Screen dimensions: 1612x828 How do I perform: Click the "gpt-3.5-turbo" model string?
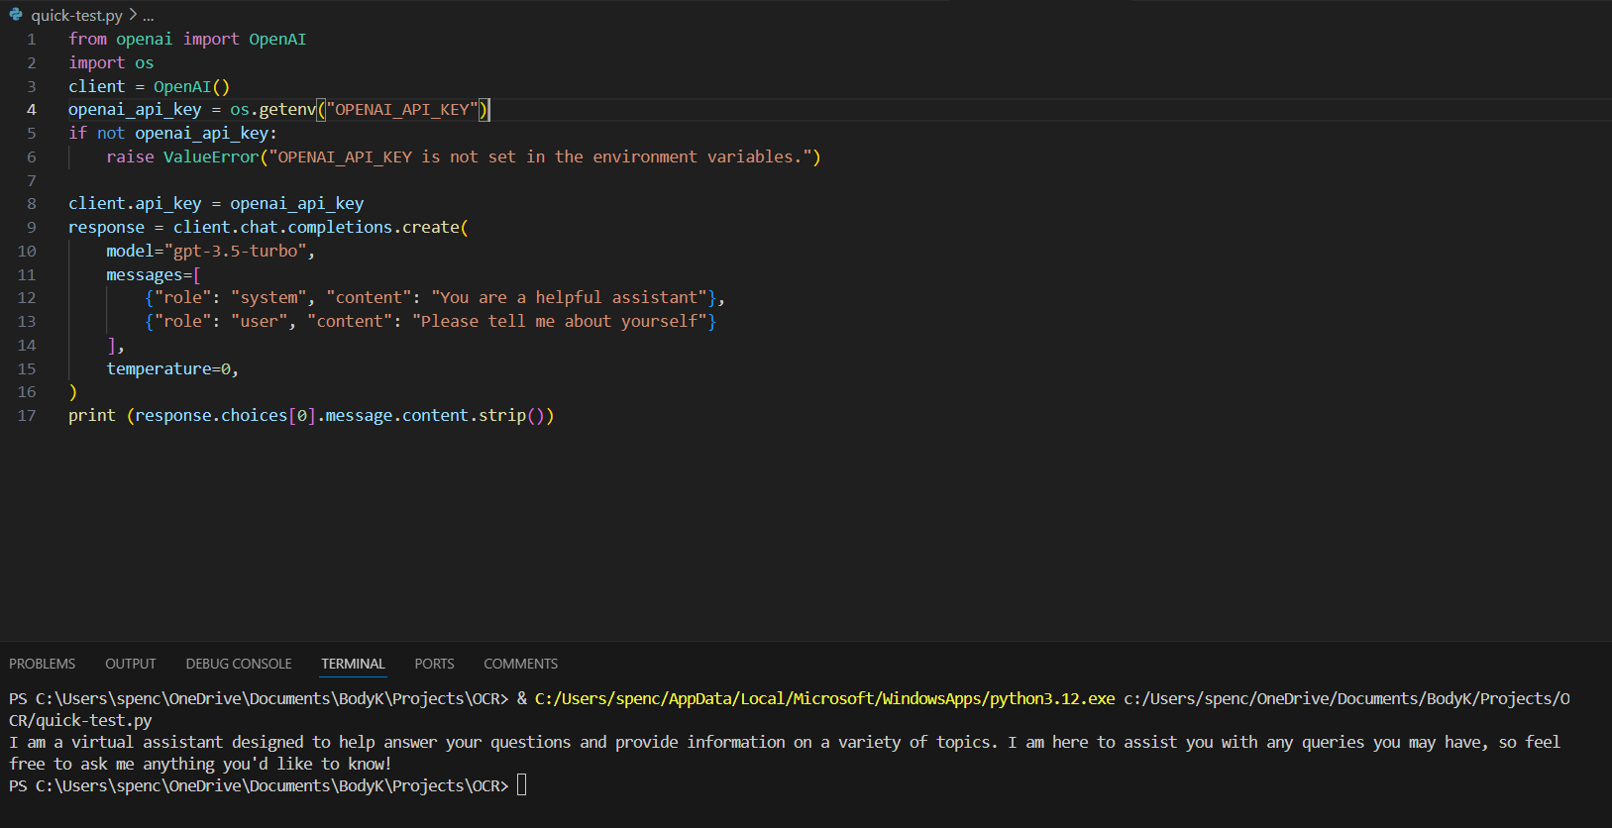point(235,252)
